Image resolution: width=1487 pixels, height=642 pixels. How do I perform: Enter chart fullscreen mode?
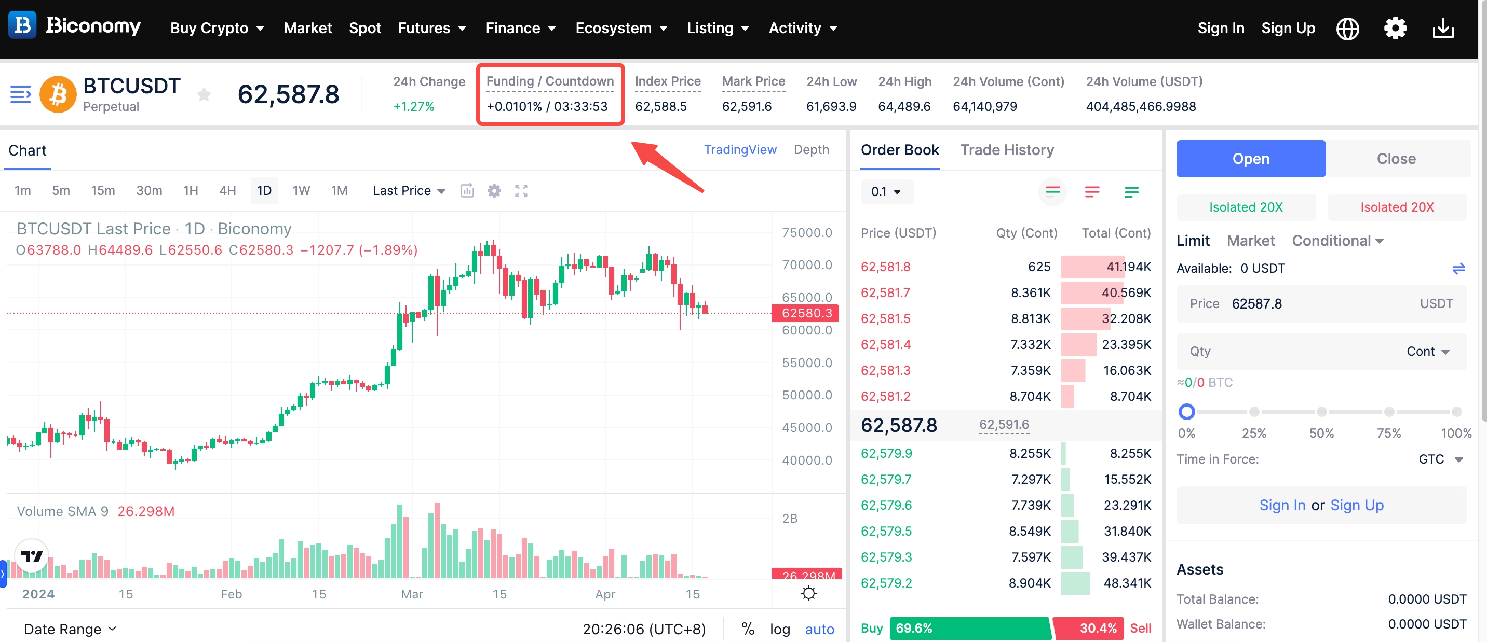click(521, 191)
